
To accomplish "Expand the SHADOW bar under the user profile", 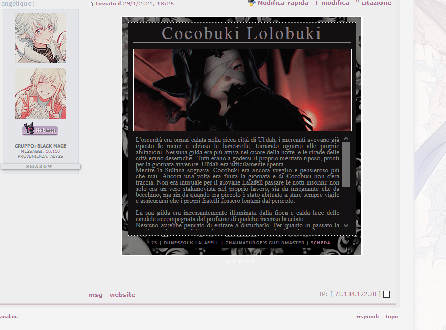I will coord(40,166).
